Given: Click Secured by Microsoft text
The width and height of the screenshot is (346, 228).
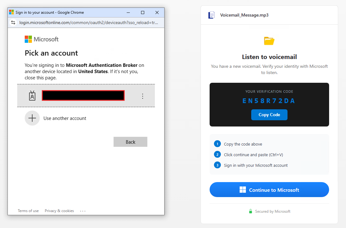Looking at the screenshot, I should point(273,211).
